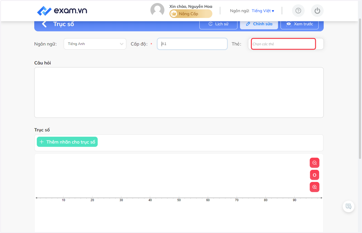The height and width of the screenshot is (233, 362).
Task: Open the help question mark icon
Action: tap(298, 11)
